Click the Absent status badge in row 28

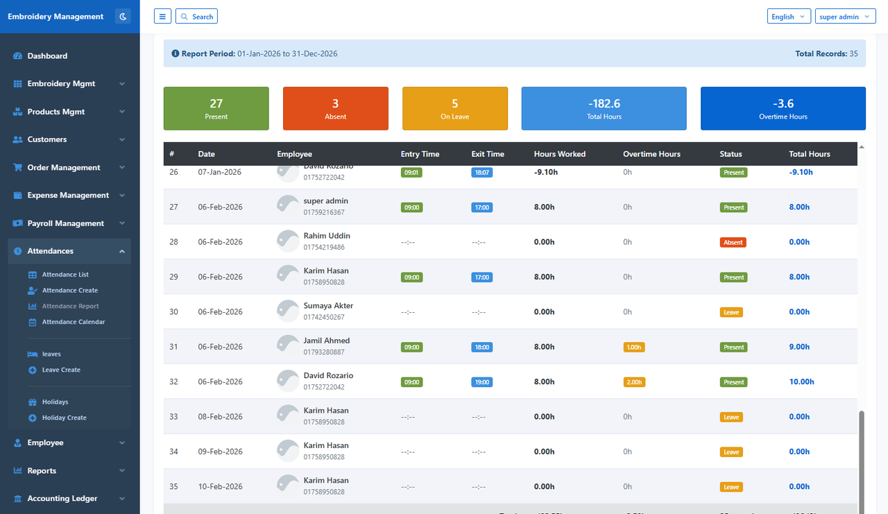point(733,243)
